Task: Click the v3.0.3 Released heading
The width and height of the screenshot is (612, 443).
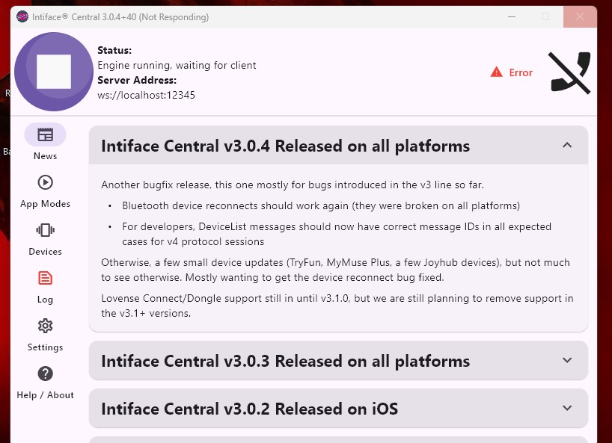Action: 285,361
